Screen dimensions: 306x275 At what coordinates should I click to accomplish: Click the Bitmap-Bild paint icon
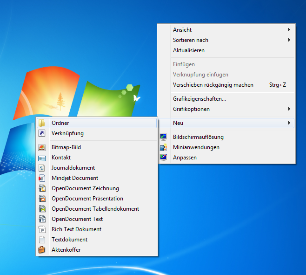[42, 147]
